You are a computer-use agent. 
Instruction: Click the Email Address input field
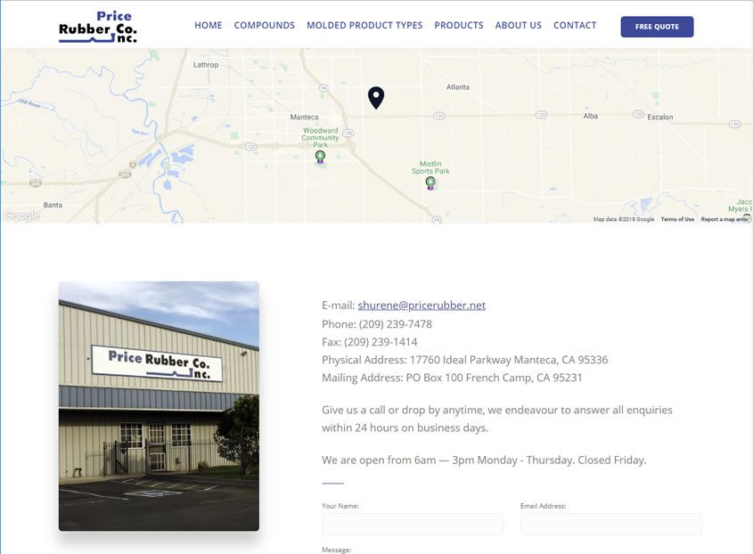pos(610,524)
